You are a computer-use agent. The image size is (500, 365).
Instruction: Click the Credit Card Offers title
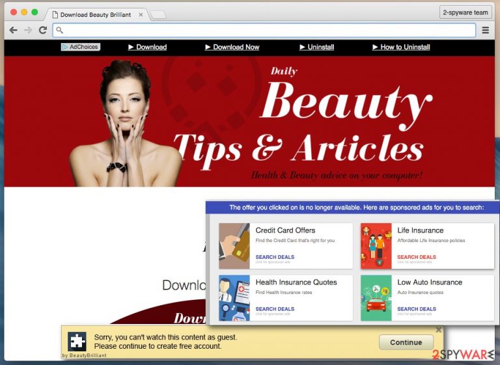tap(285, 230)
